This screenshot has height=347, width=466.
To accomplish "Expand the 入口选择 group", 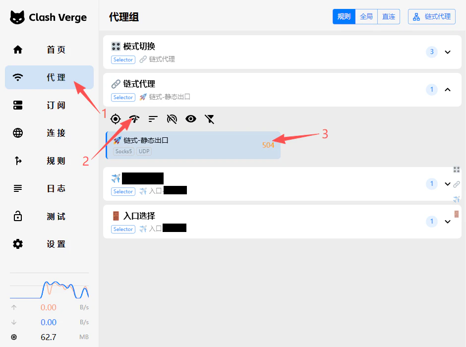I will (448, 222).
